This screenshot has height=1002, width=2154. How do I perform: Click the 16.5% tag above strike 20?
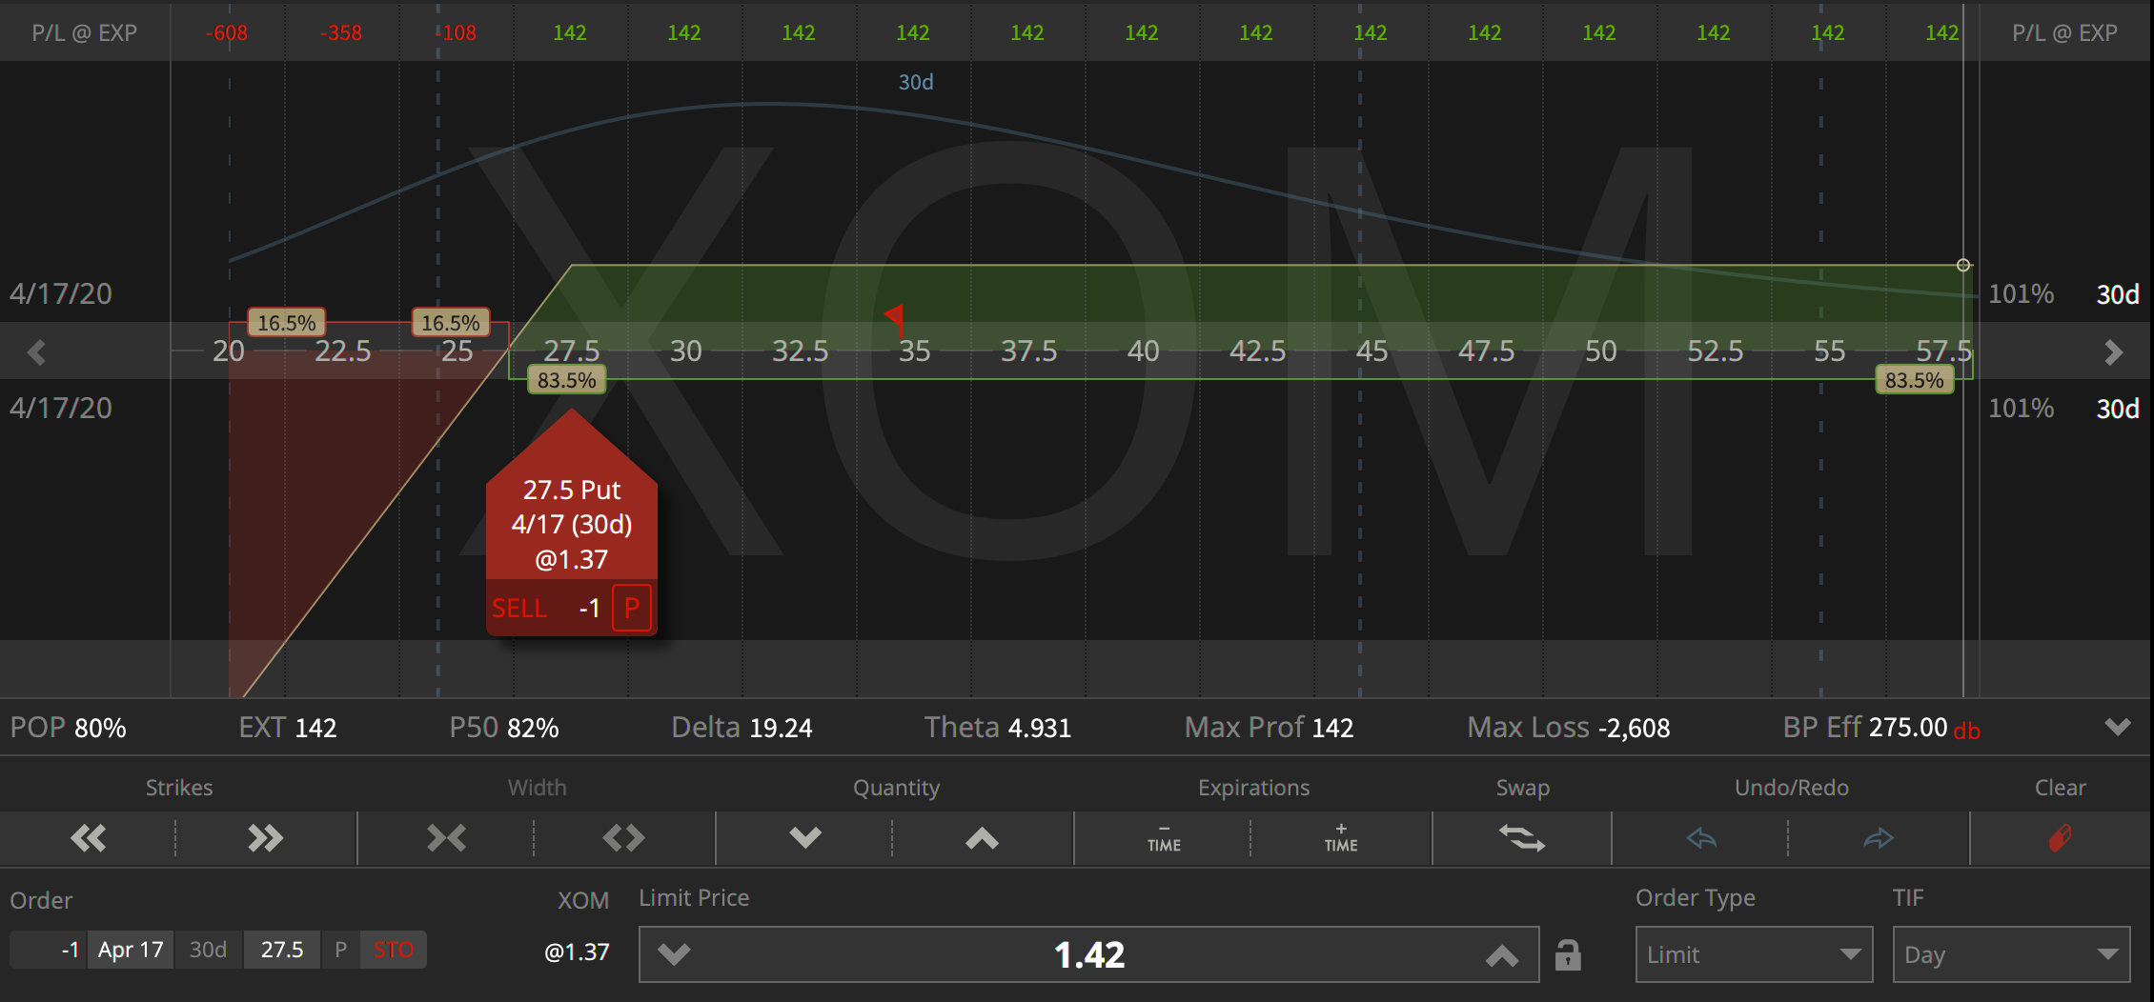[287, 323]
